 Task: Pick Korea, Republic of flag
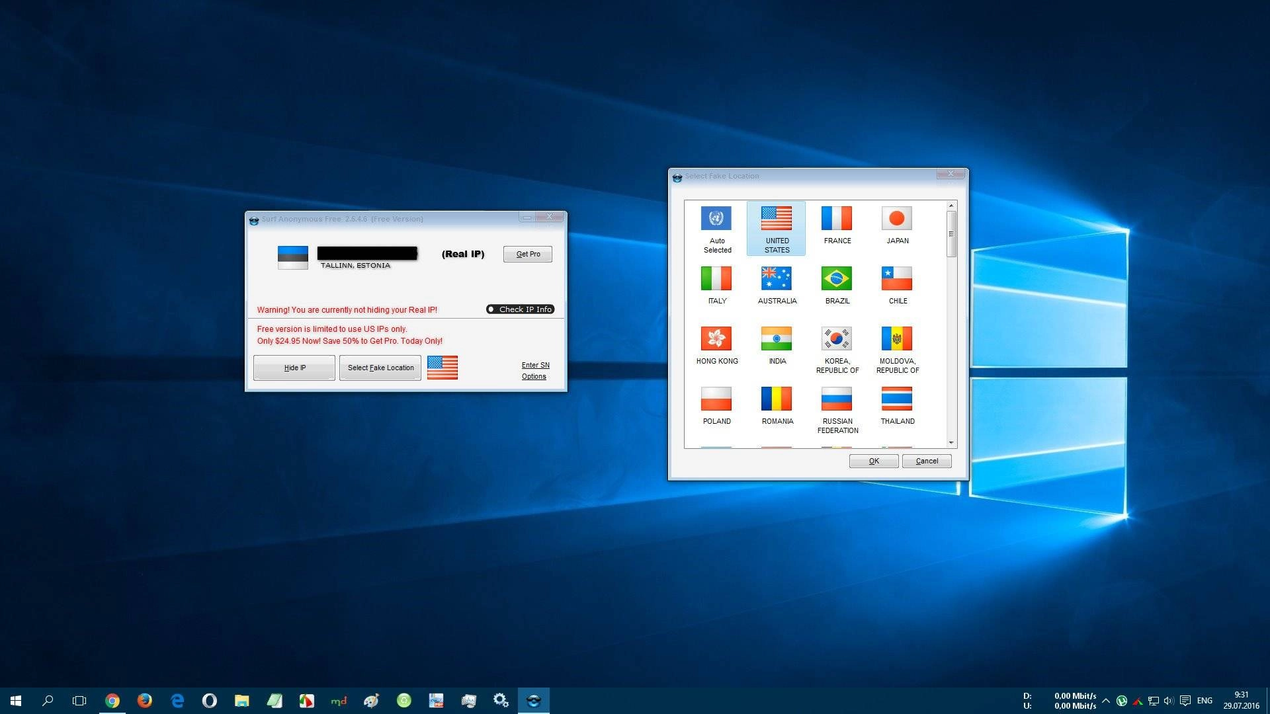pos(837,338)
